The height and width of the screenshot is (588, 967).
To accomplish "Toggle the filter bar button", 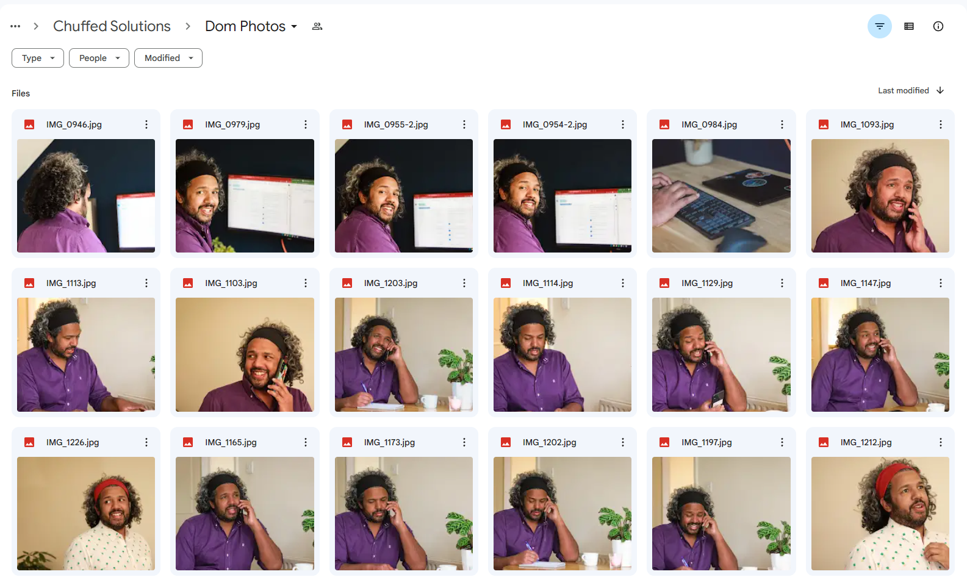I will [880, 26].
